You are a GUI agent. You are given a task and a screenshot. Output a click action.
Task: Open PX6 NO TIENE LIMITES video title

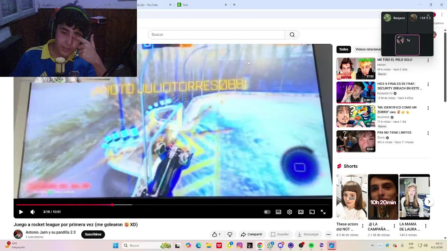[x=394, y=132]
